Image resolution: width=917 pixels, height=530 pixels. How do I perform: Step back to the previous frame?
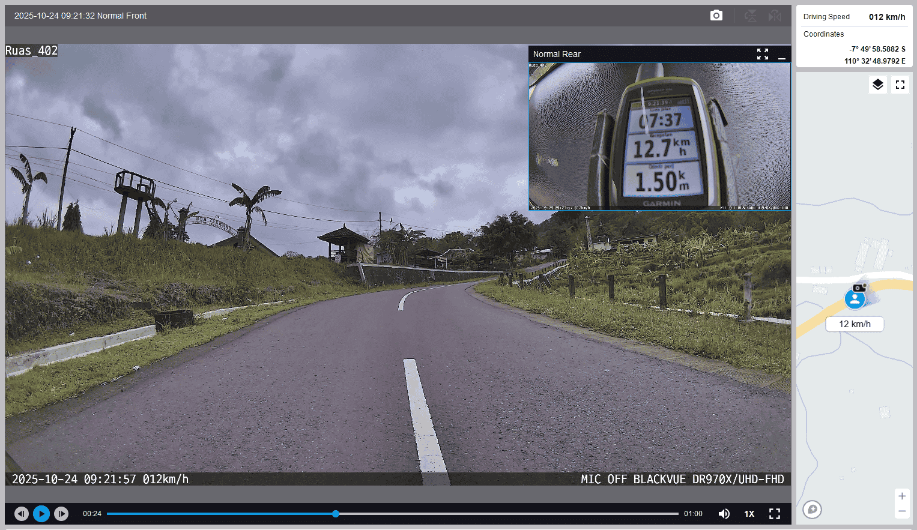click(22, 514)
